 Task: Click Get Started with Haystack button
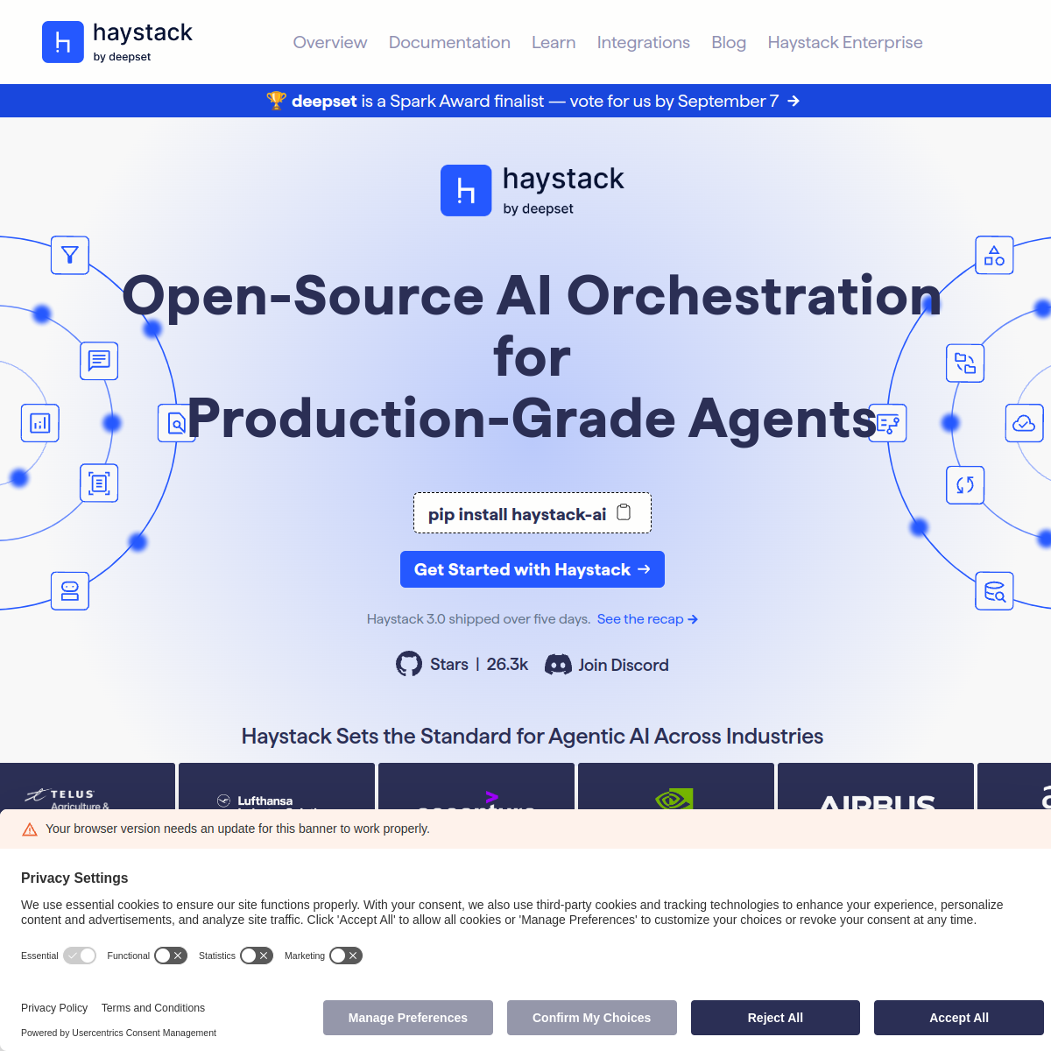click(x=533, y=569)
